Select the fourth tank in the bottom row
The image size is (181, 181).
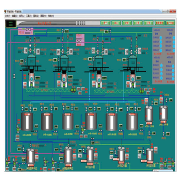[121, 155]
